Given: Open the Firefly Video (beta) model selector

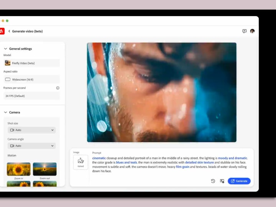Looking at the screenshot, I should coord(32,63).
